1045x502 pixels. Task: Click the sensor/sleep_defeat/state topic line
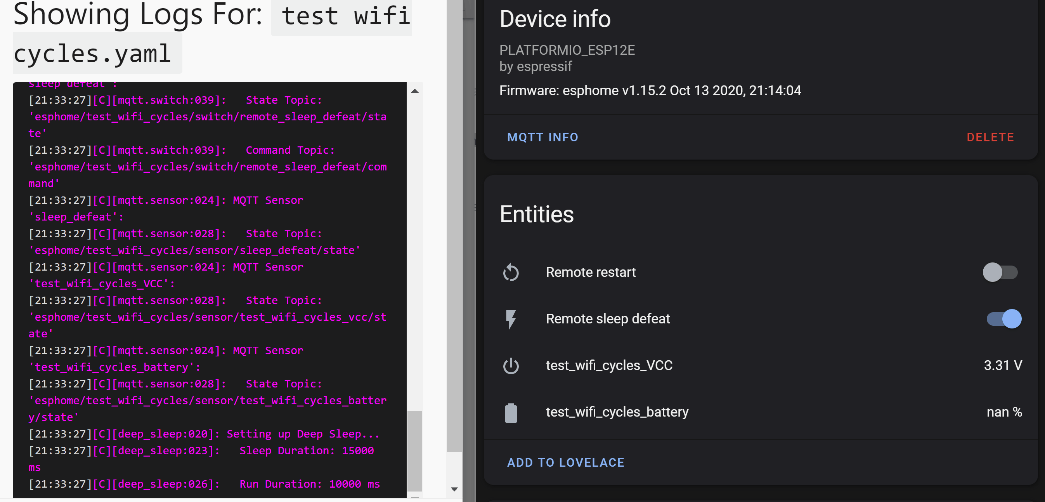(194, 250)
